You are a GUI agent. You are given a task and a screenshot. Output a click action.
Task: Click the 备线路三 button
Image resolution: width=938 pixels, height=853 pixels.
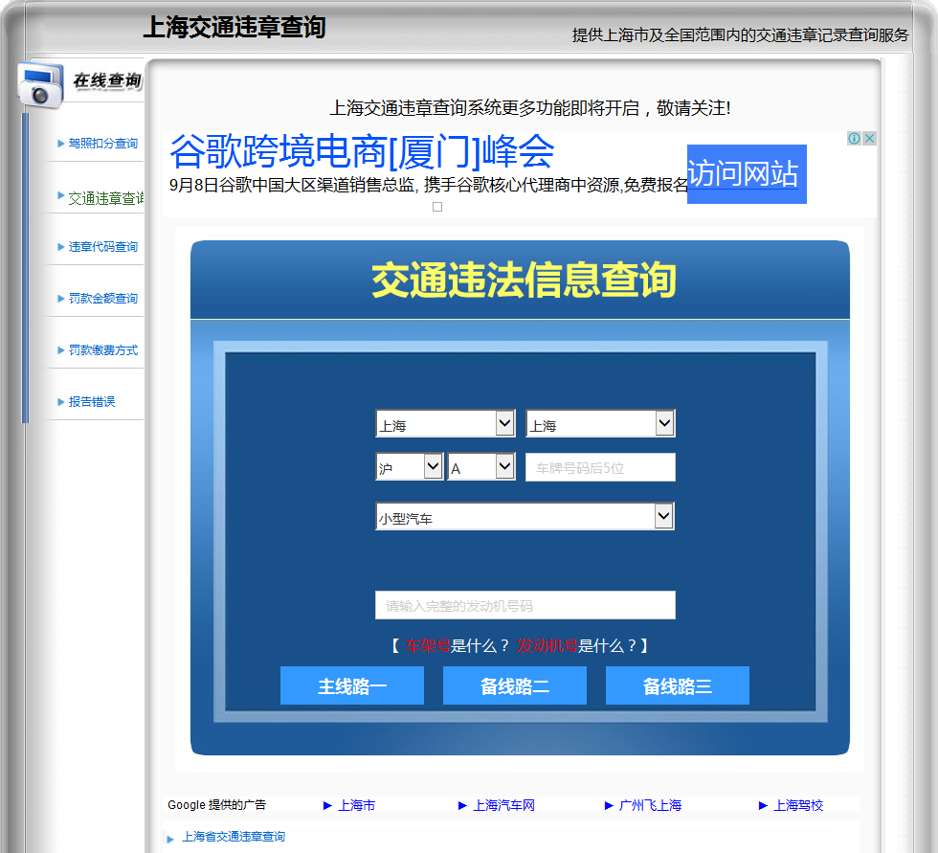tap(678, 685)
